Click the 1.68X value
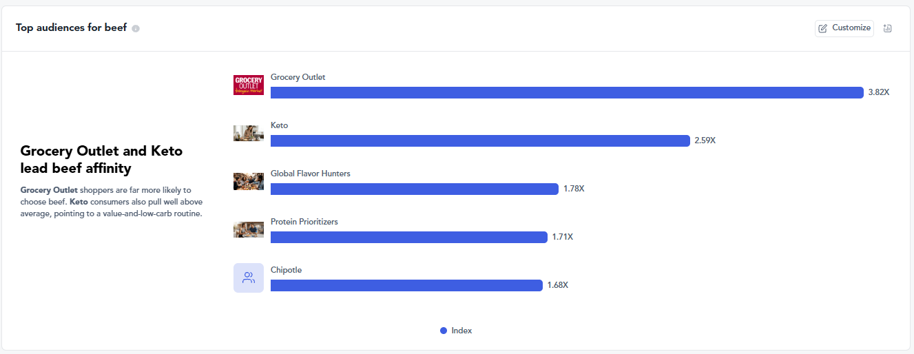 [558, 285]
